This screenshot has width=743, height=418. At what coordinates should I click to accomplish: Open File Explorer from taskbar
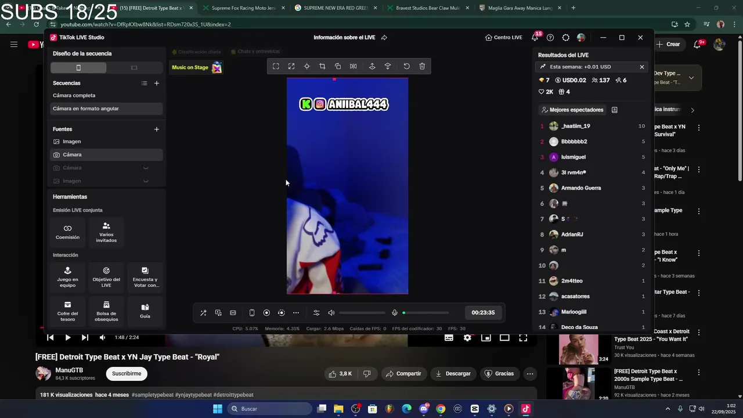point(338,409)
